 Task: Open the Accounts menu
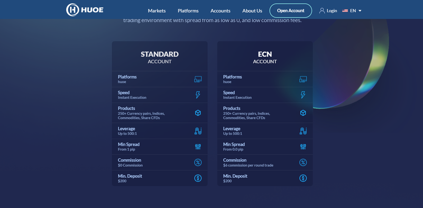point(220,11)
